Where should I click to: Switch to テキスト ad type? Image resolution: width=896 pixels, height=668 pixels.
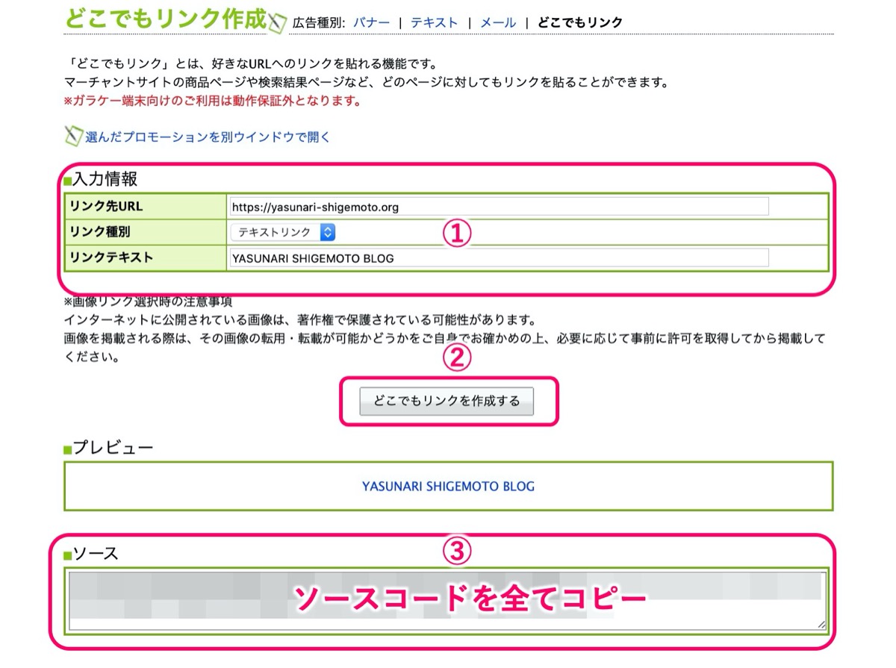click(435, 22)
